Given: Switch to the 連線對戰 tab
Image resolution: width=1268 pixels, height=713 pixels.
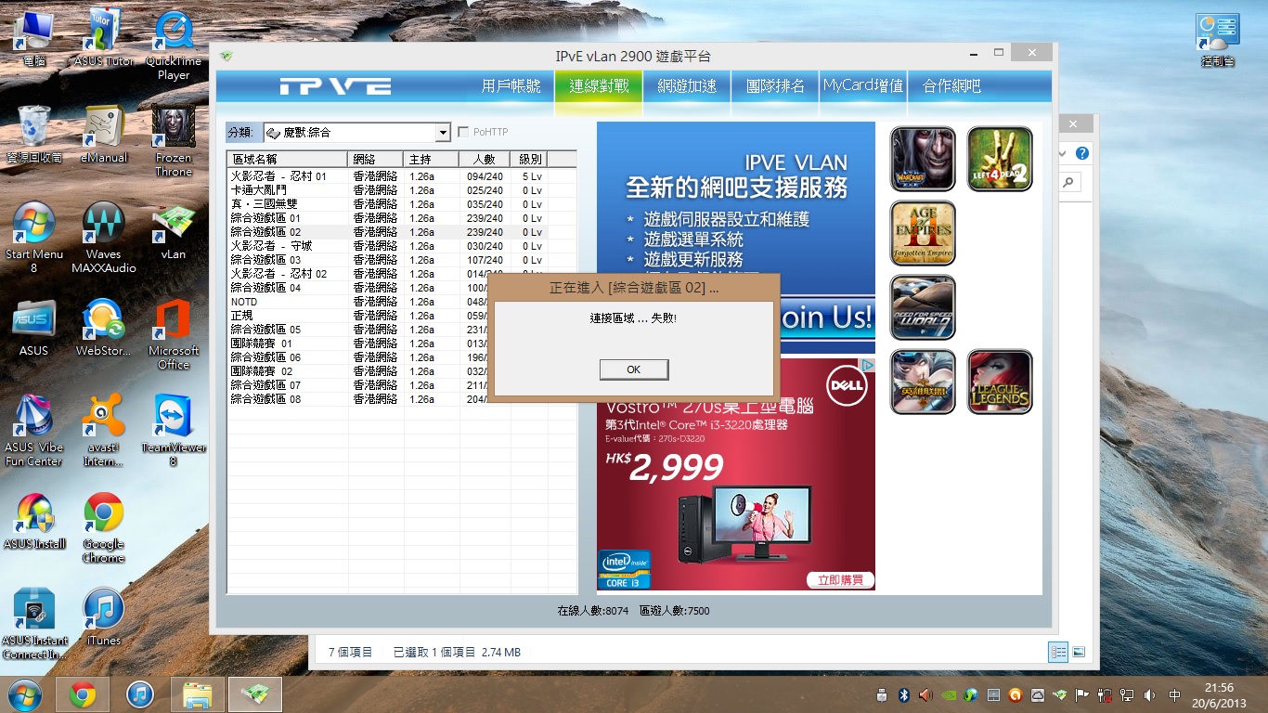Looking at the screenshot, I should 599,86.
